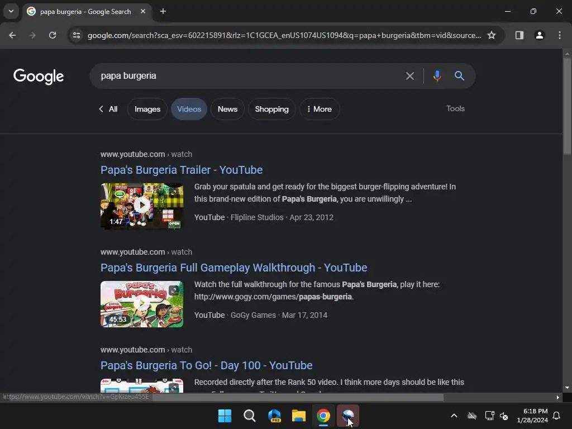Screen dimensions: 572x429
Task: Bookmark this page with the star icon
Action: coord(492,35)
